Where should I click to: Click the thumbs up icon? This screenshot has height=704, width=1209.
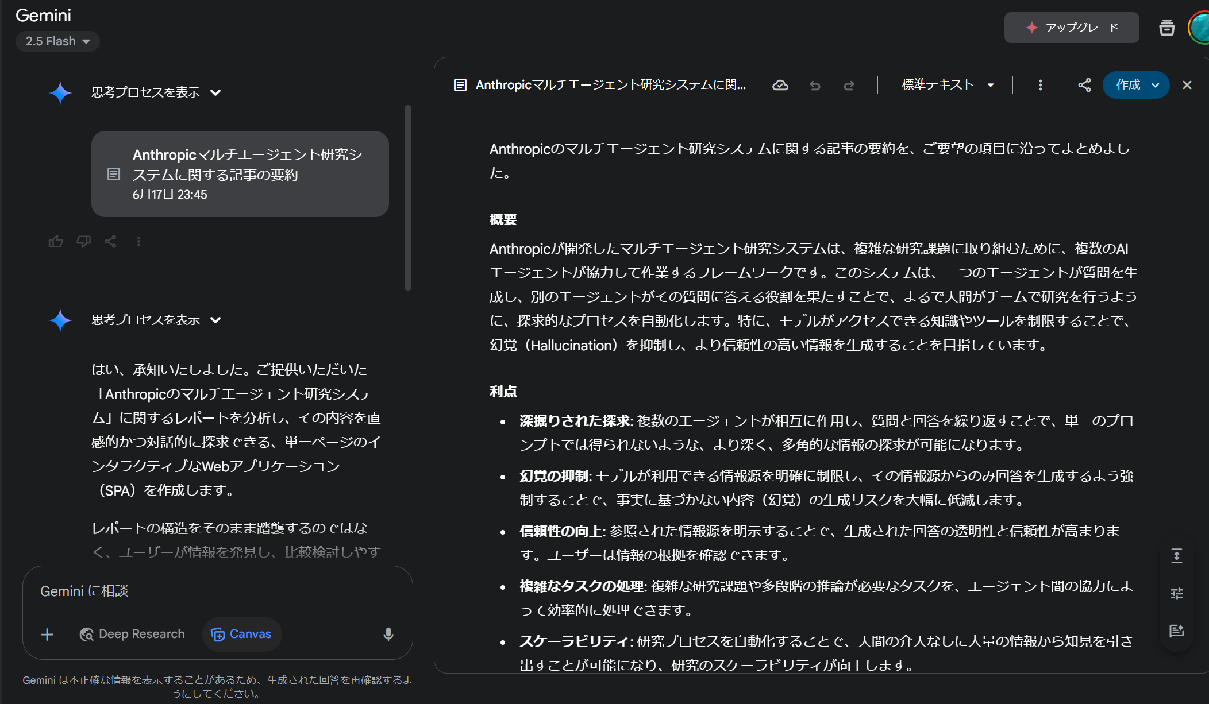point(56,242)
